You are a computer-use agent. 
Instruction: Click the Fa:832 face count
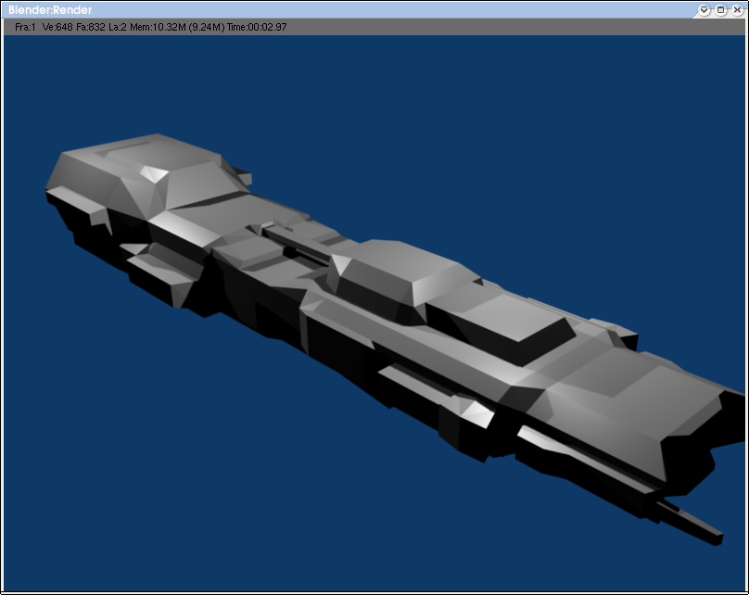click(x=90, y=27)
